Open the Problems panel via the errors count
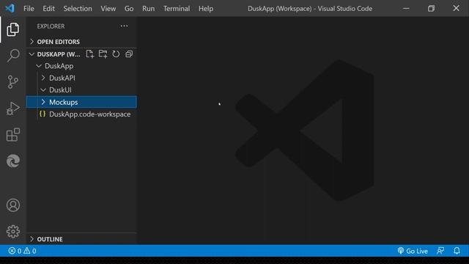Image resolution: width=469 pixels, height=264 pixels. point(15,251)
